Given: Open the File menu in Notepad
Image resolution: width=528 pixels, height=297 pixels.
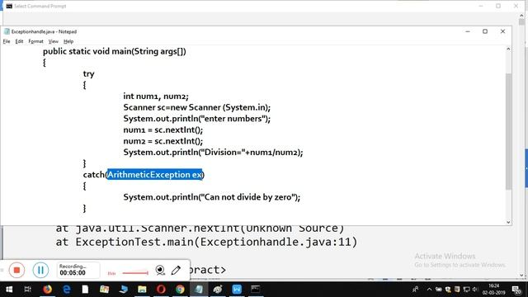Looking at the screenshot, I should pos(7,41).
